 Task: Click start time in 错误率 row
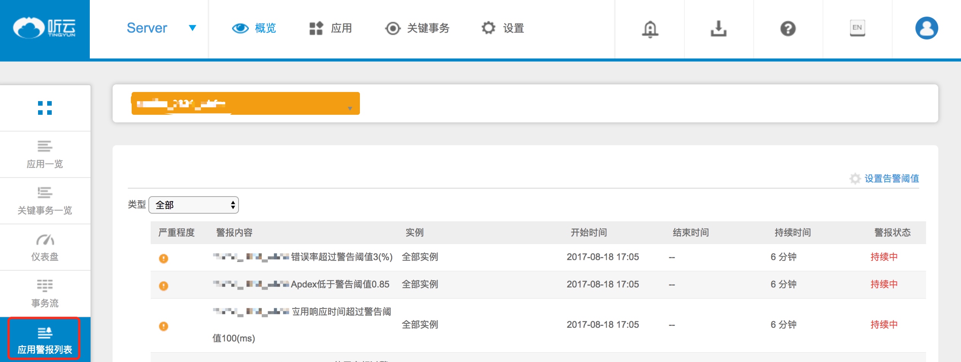pos(603,257)
